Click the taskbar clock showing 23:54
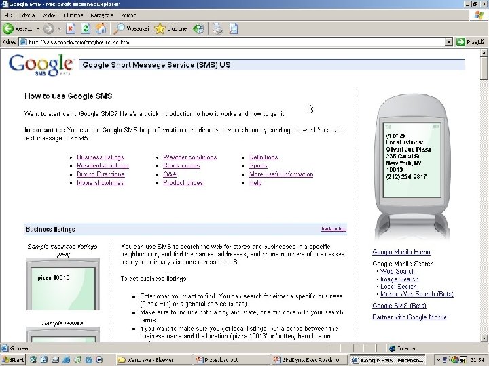 tap(477, 360)
